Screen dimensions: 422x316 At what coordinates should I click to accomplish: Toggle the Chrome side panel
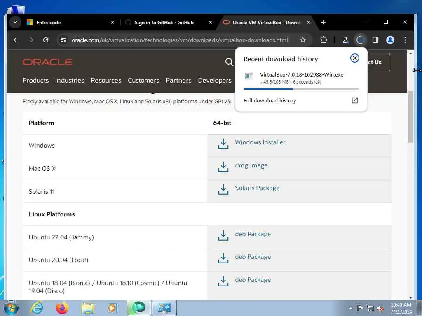point(375,40)
